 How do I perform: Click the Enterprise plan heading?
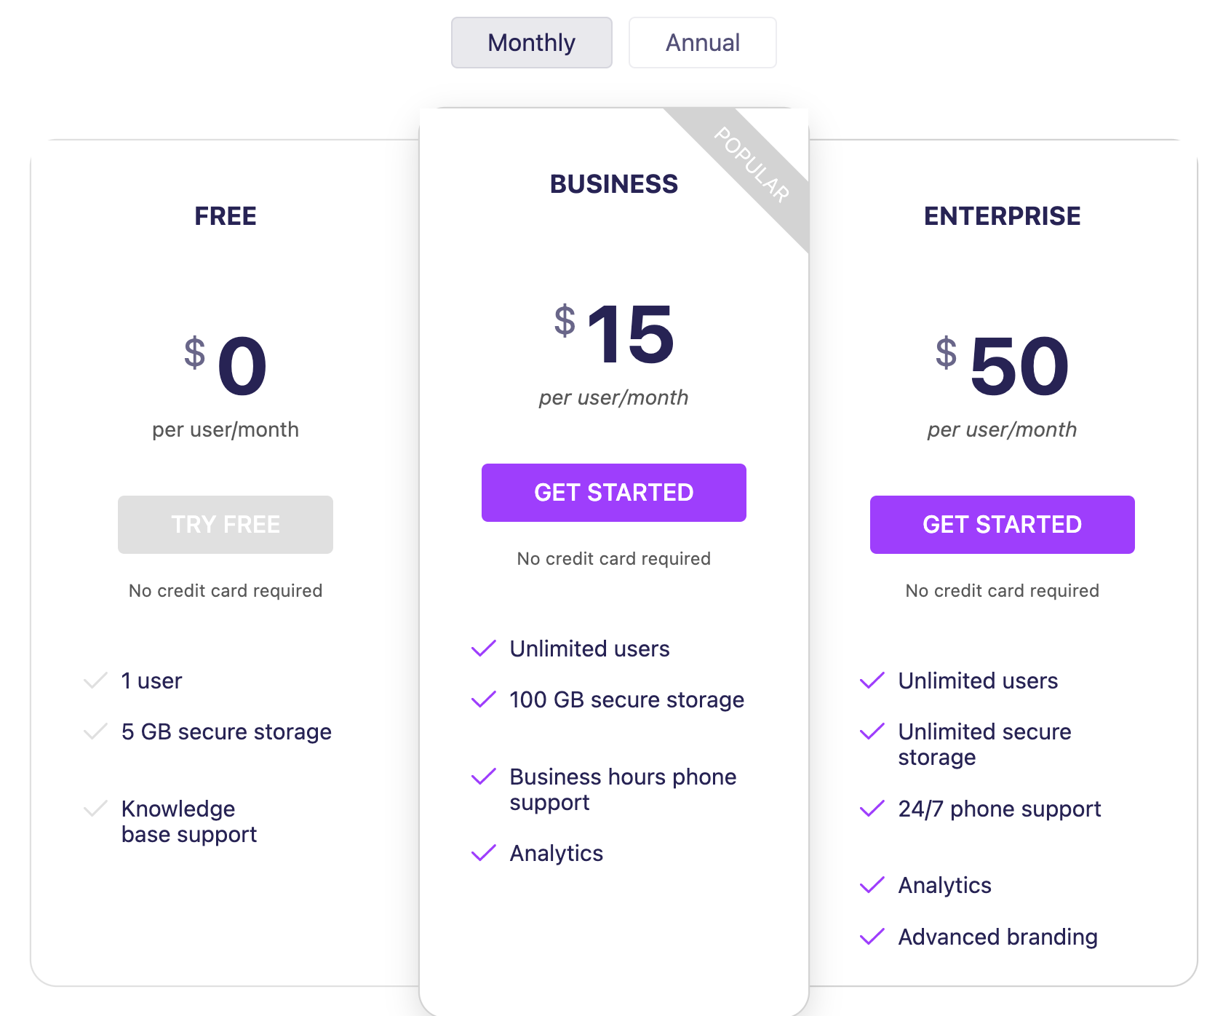click(1002, 216)
